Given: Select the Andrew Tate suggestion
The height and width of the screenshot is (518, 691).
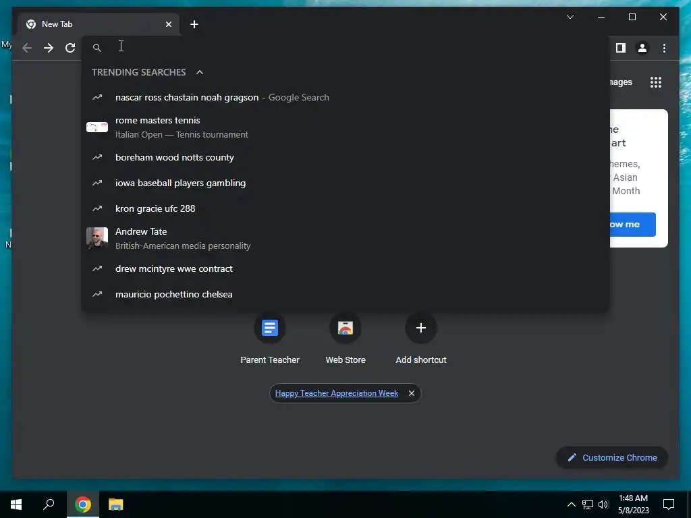Looking at the screenshot, I should click(345, 238).
